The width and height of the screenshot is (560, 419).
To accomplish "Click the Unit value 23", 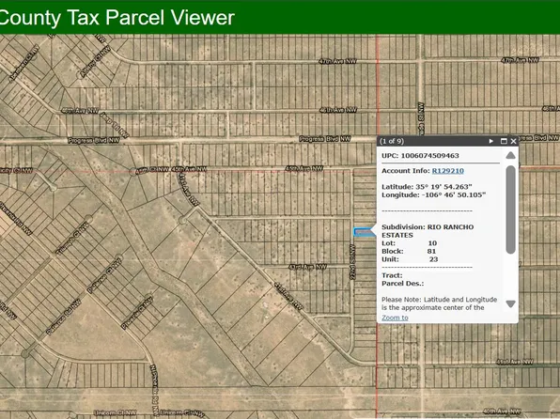I will click(x=433, y=259).
